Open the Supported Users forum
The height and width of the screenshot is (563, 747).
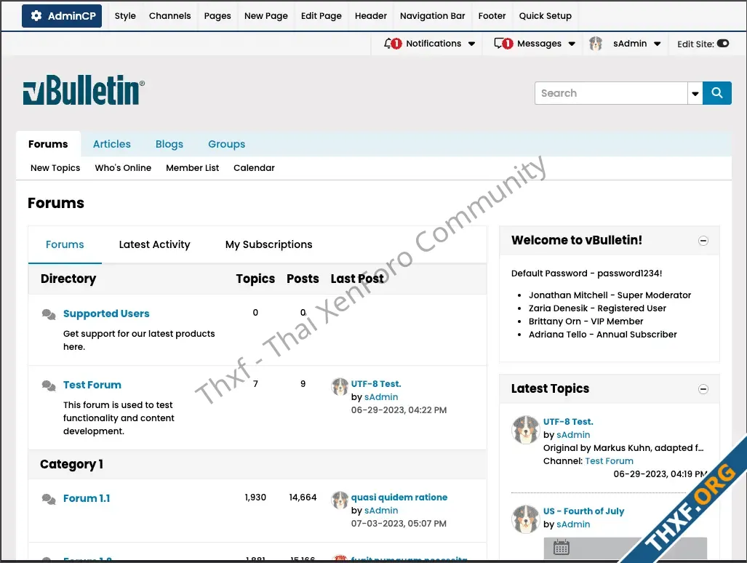pos(106,314)
